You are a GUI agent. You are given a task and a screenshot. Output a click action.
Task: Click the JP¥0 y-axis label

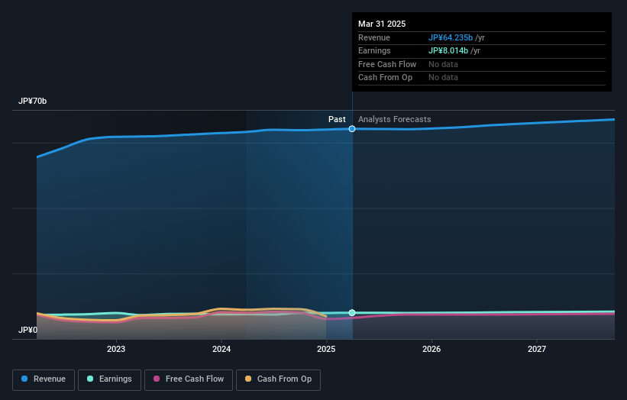pyautogui.click(x=28, y=330)
